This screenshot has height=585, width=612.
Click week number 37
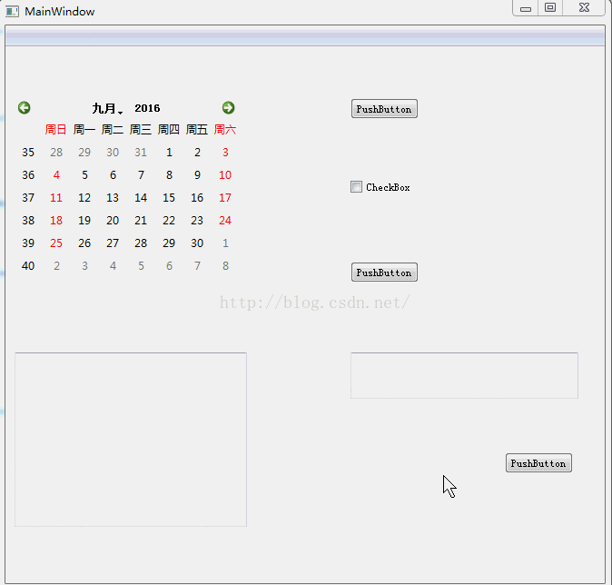(x=28, y=198)
